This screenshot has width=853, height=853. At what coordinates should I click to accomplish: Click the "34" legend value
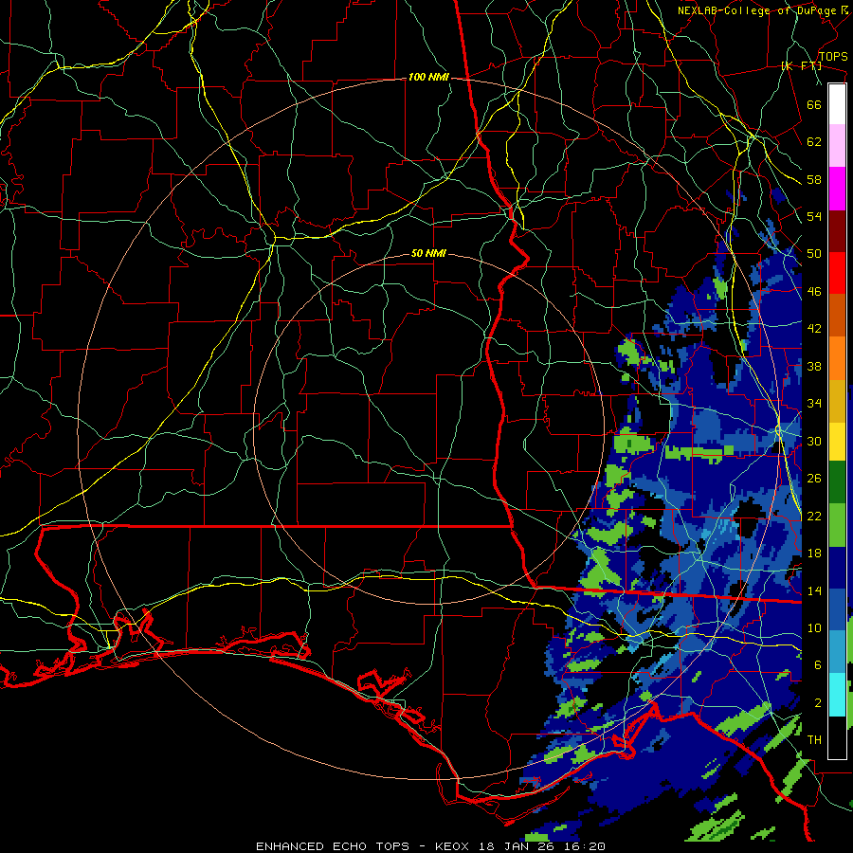tap(814, 404)
